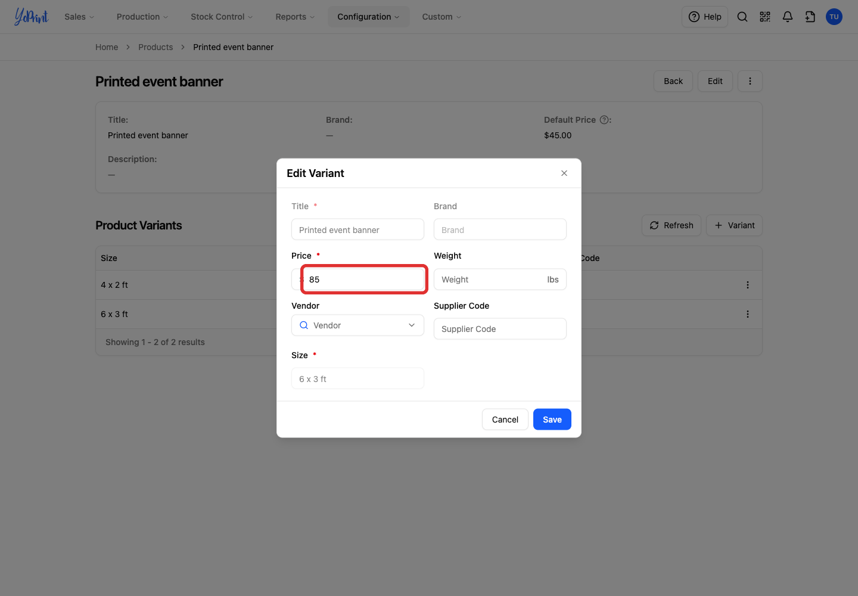Expand the Sales menu

[79, 17]
